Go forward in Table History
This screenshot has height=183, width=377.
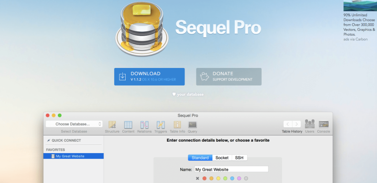296,124
